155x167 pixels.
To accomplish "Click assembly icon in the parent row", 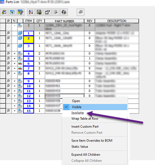I will click(20, 25).
